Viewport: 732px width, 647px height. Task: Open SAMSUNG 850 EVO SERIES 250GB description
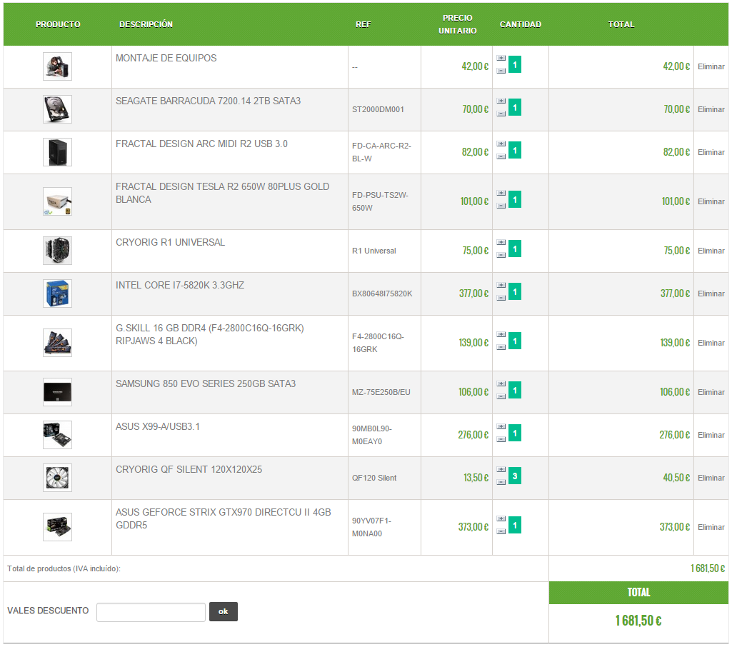pyautogui.click(x=206, y=384)
